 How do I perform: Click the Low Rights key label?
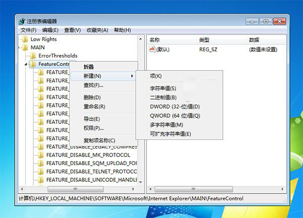point(43,39)
